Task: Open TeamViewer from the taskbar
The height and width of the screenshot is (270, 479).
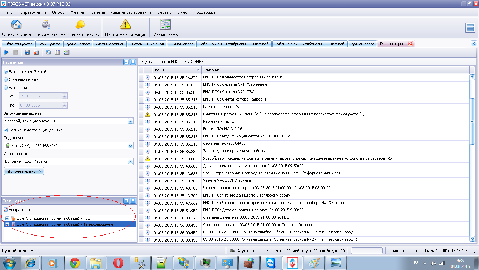Action: tap(270, 263)
